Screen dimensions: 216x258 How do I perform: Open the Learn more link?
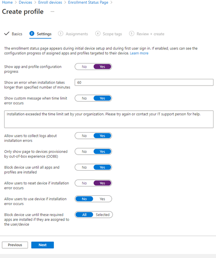click(x=139, y=53)
